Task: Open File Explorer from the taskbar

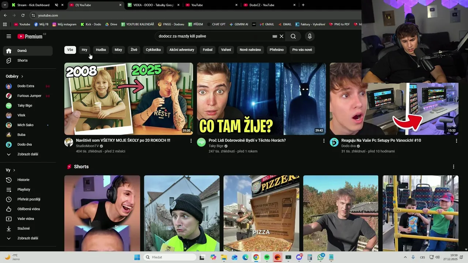Action: [223, 257]
